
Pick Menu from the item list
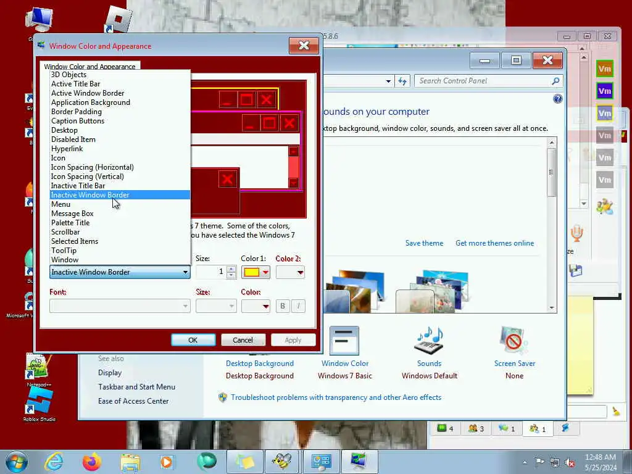point(120,204)
